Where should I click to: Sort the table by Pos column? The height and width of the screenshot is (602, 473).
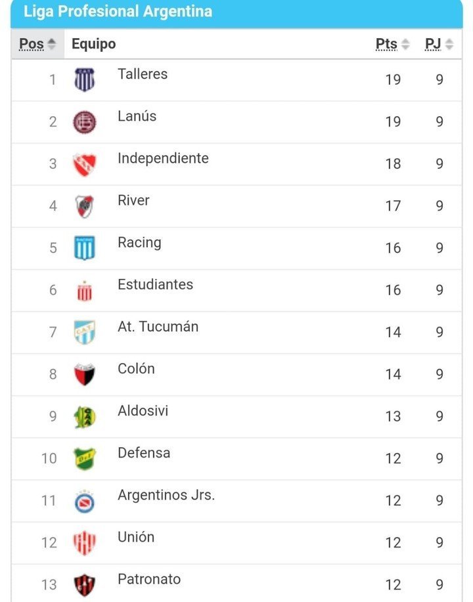coord(37,44)
